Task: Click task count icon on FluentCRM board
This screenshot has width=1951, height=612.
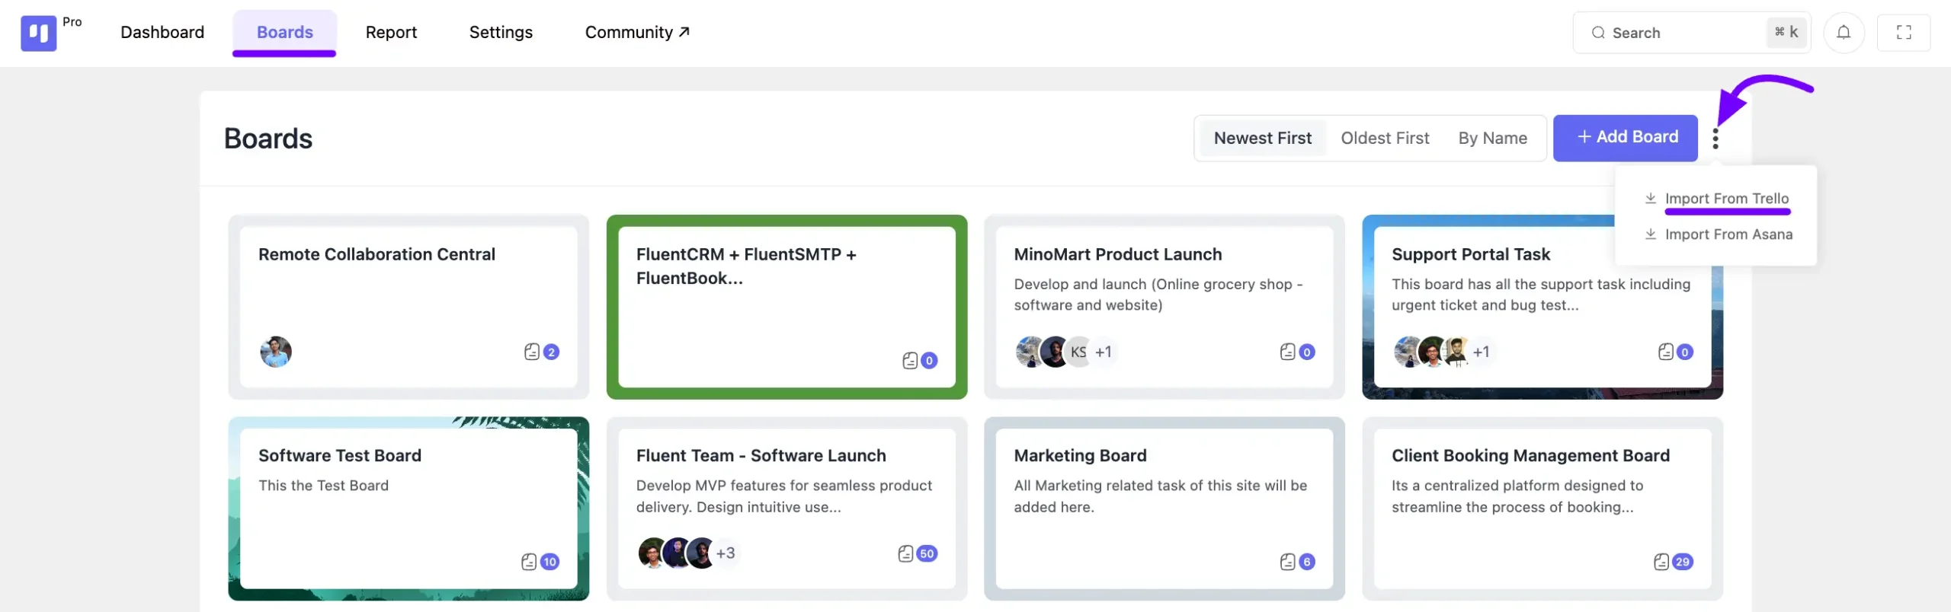Action: click(910, 360)
